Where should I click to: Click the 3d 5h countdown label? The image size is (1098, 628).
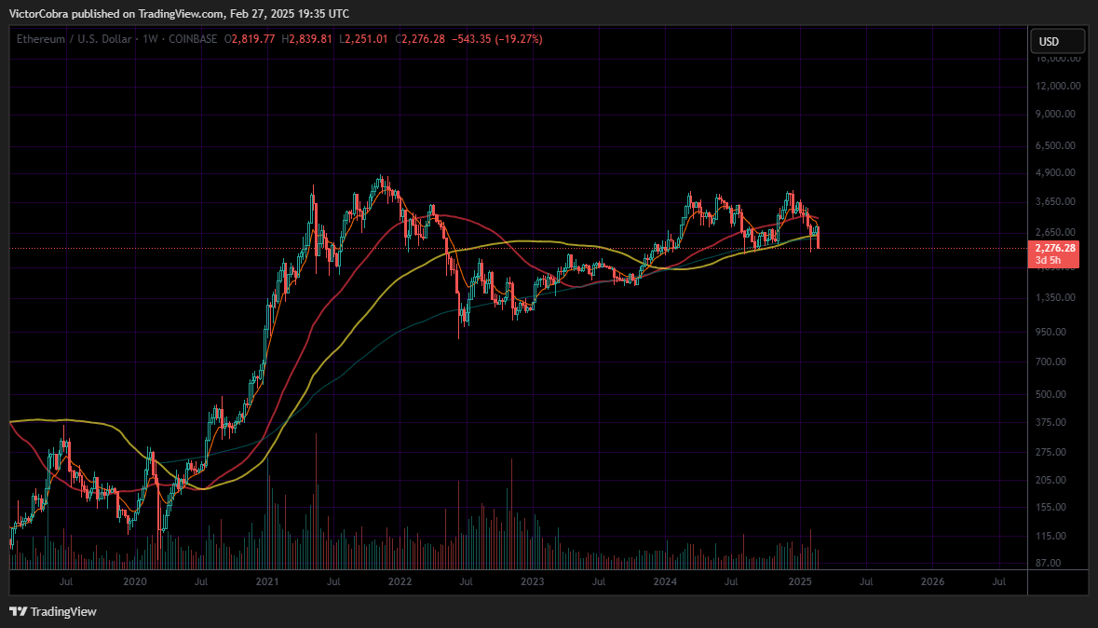[x=1048, y=260]
